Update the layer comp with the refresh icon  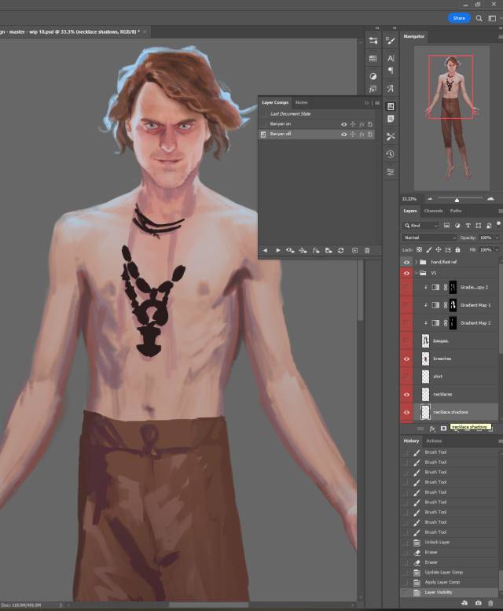click(x=340, y=250)
